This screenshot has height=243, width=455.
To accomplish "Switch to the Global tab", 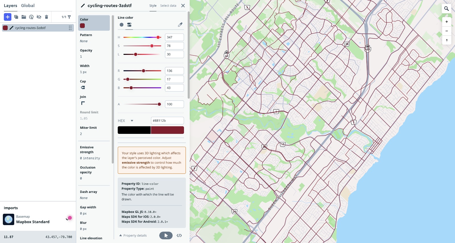I will click(x=28, y=6).
